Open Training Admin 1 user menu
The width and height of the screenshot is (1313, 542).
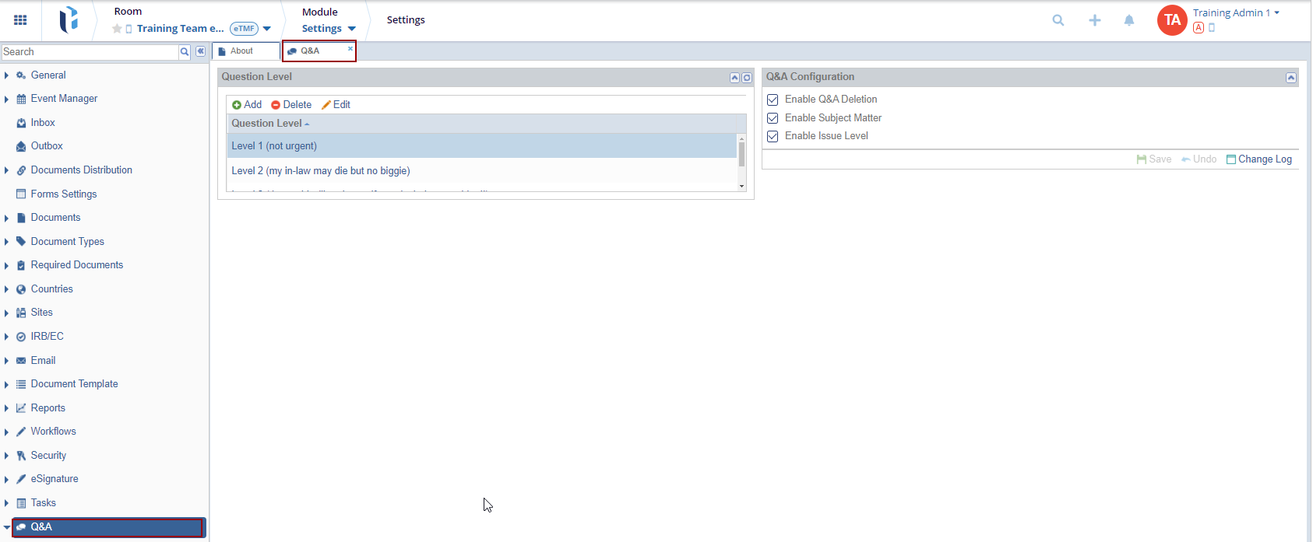point(1235,13)
